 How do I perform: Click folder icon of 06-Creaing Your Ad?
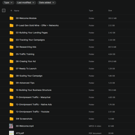click(x=11, y=61)
